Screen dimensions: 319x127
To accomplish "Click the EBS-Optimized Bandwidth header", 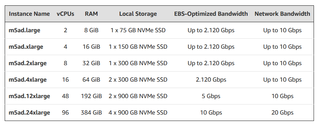I will point(211,14).
